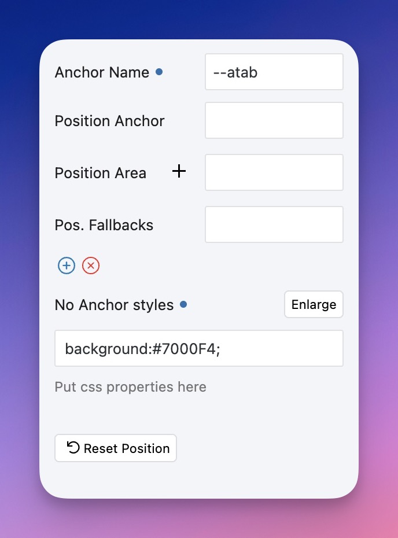Viewport: 398px width, 538px height.
Task: Select the Position Area text field
Action: click(274, 172)
